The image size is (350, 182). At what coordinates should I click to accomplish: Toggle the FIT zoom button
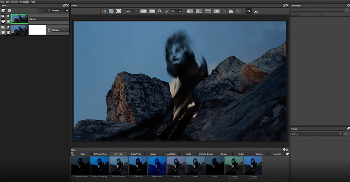pyautogui.click(x=152, y=11)
